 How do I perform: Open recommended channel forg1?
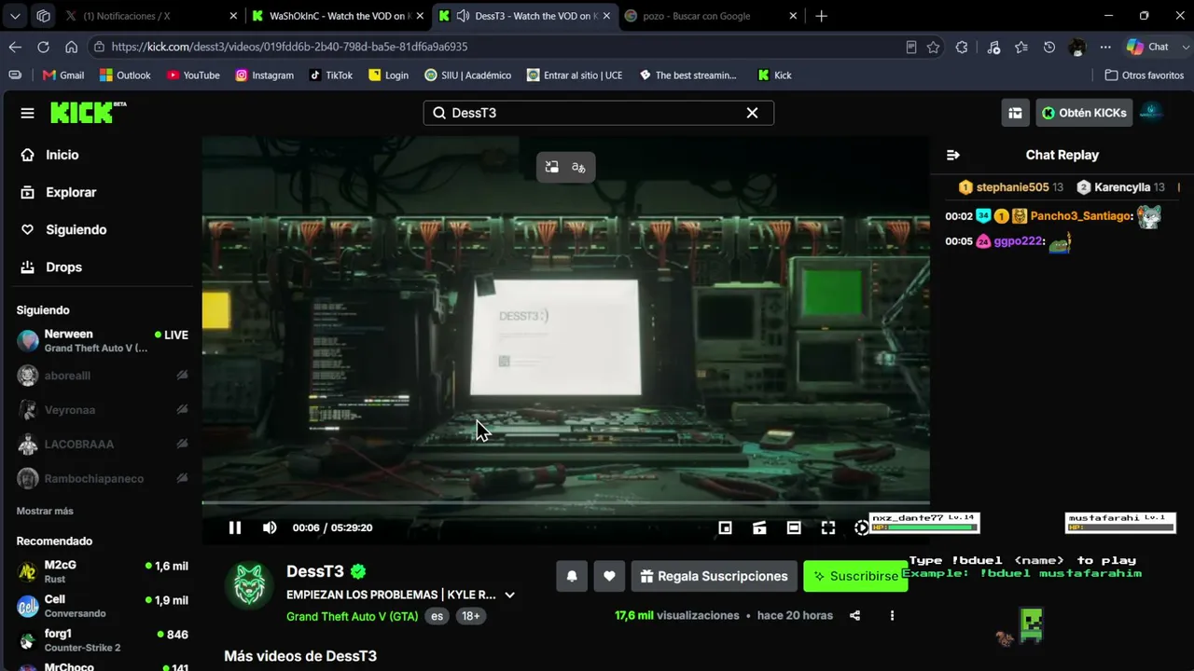[103, 640]
